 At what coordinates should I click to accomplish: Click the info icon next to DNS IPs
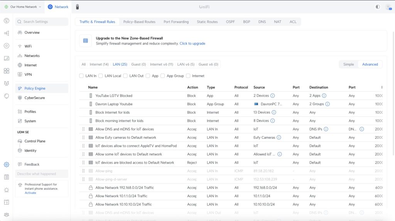click(x=326, y=129)
